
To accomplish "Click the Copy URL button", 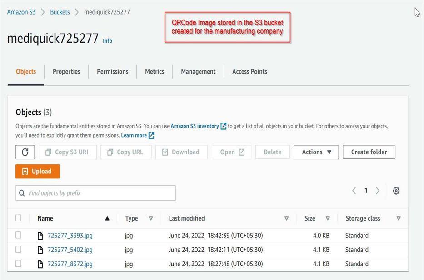I will (x=126, y=152).
